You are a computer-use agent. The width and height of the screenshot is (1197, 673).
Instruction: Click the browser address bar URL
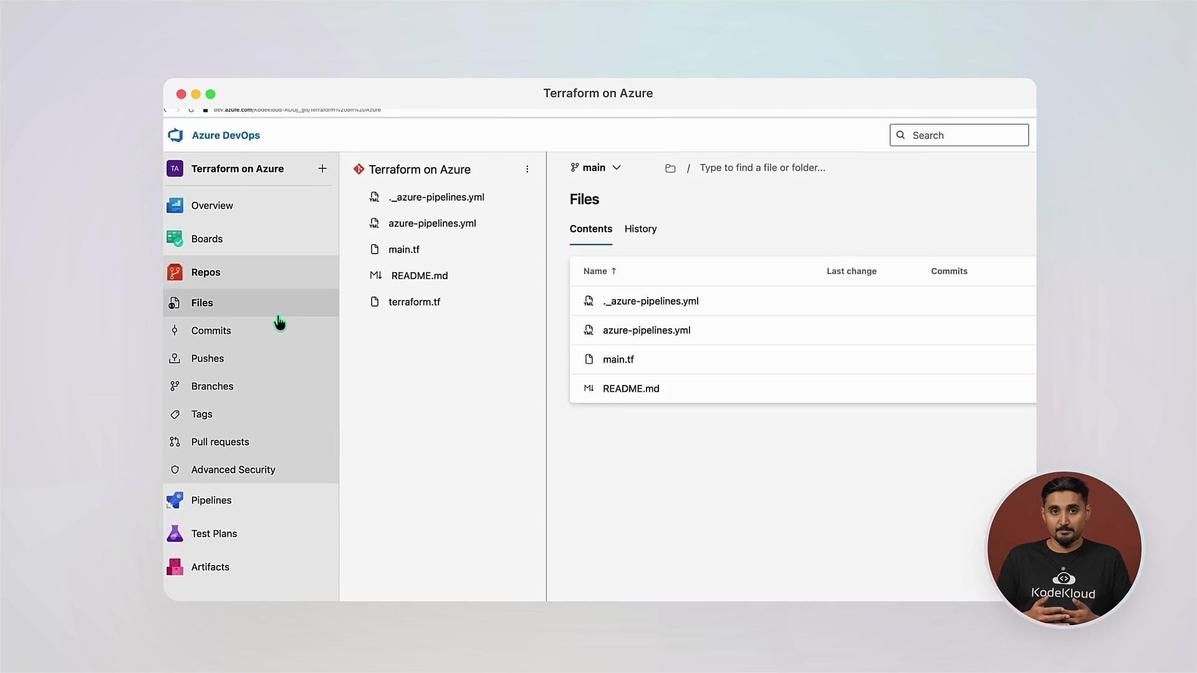click(x=297, y=110)
